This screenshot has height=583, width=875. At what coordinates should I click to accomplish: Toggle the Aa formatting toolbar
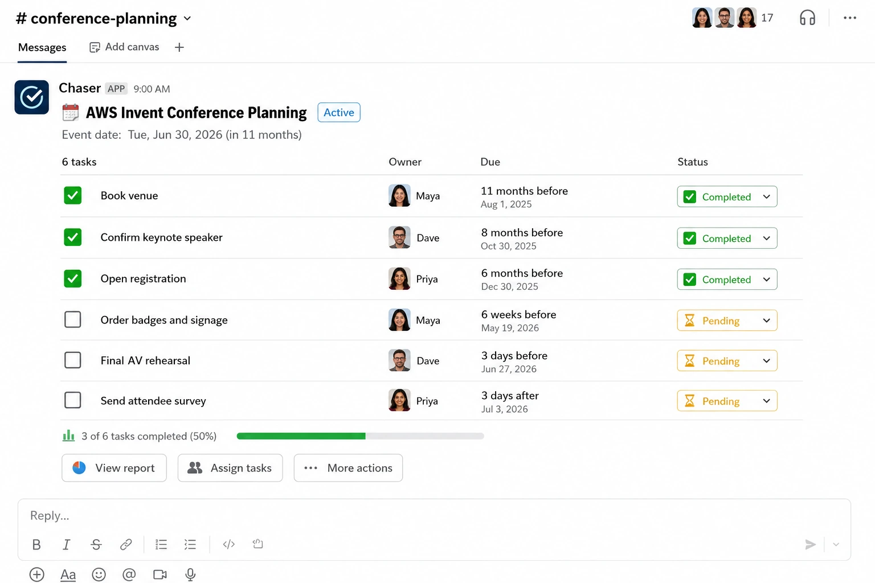pyautogui.click(x=68, y=574)
